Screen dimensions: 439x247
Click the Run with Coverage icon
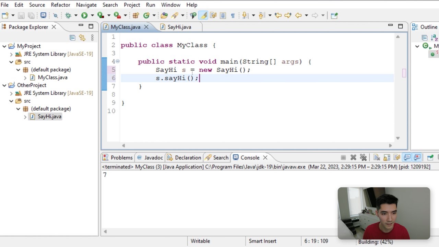click(x=100, y=15)
